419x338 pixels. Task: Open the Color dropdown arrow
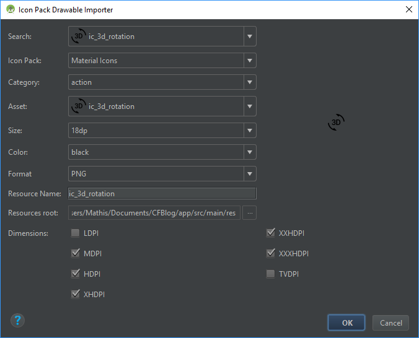point(250,152)
